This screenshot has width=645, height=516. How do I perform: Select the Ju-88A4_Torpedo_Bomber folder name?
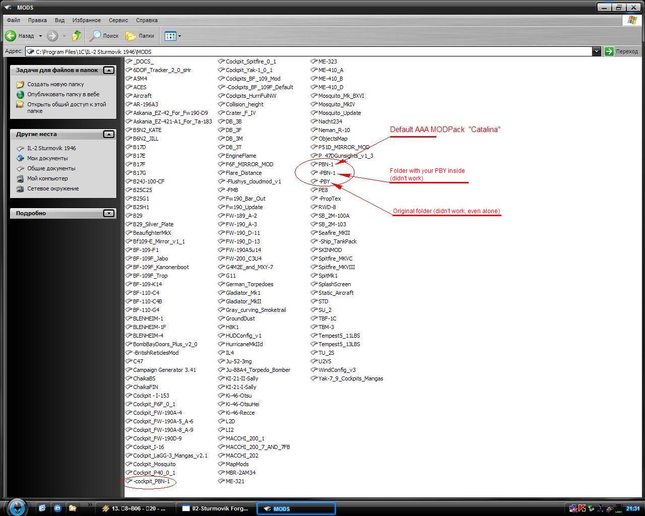click(258, 370)
